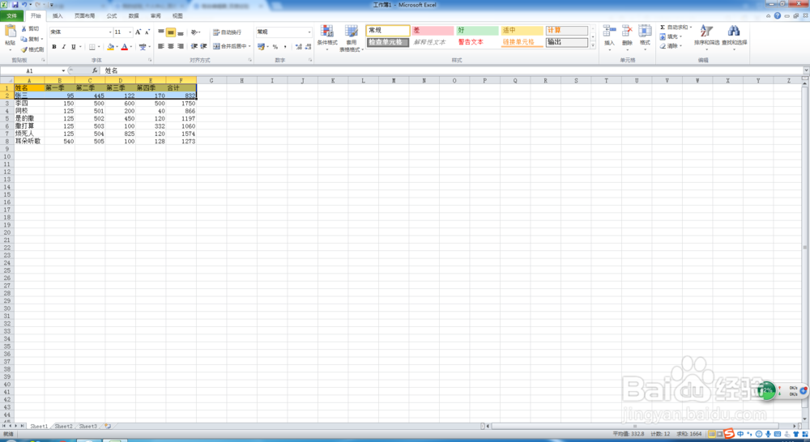Screen dimensions: 810x442
Task: Toggle middle vertical alignment
Action: pos(170,32)
